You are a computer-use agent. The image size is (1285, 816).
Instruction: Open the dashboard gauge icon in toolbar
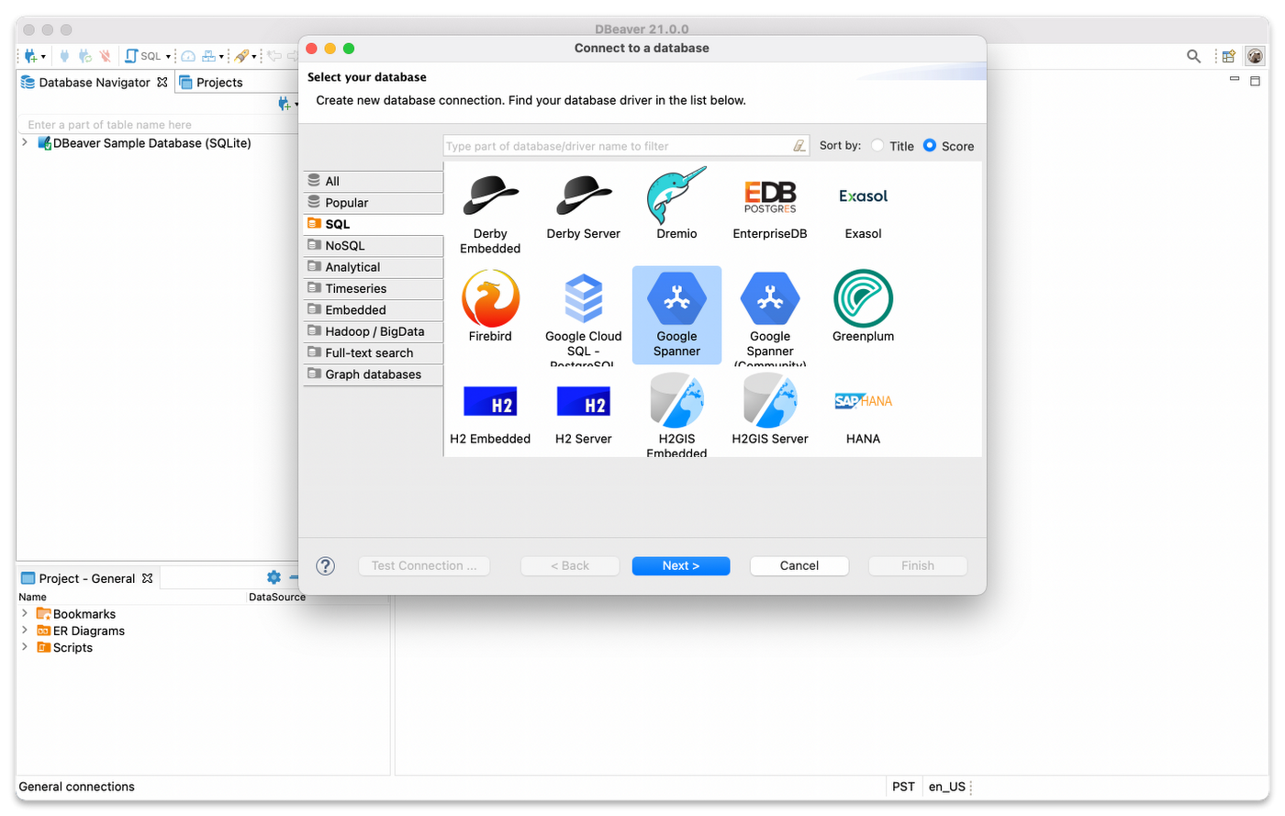(x=188, y=56)
